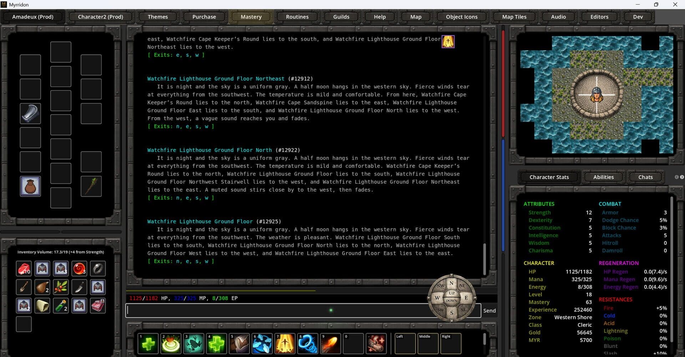Image resolution: width=685 pixels, height=357 pixels.
Task: Open the Routines menu
Action: point(297,17)
